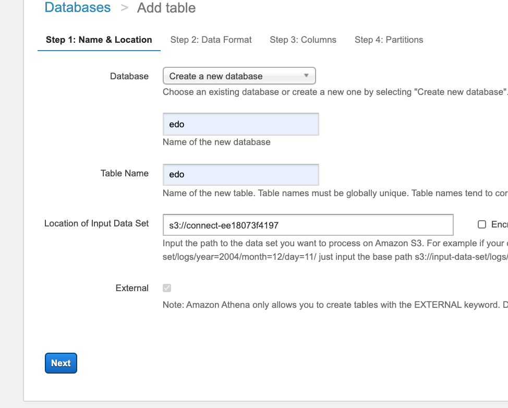
Task: Click the Database dropdown arrow icon
Action: pos(307,76)
